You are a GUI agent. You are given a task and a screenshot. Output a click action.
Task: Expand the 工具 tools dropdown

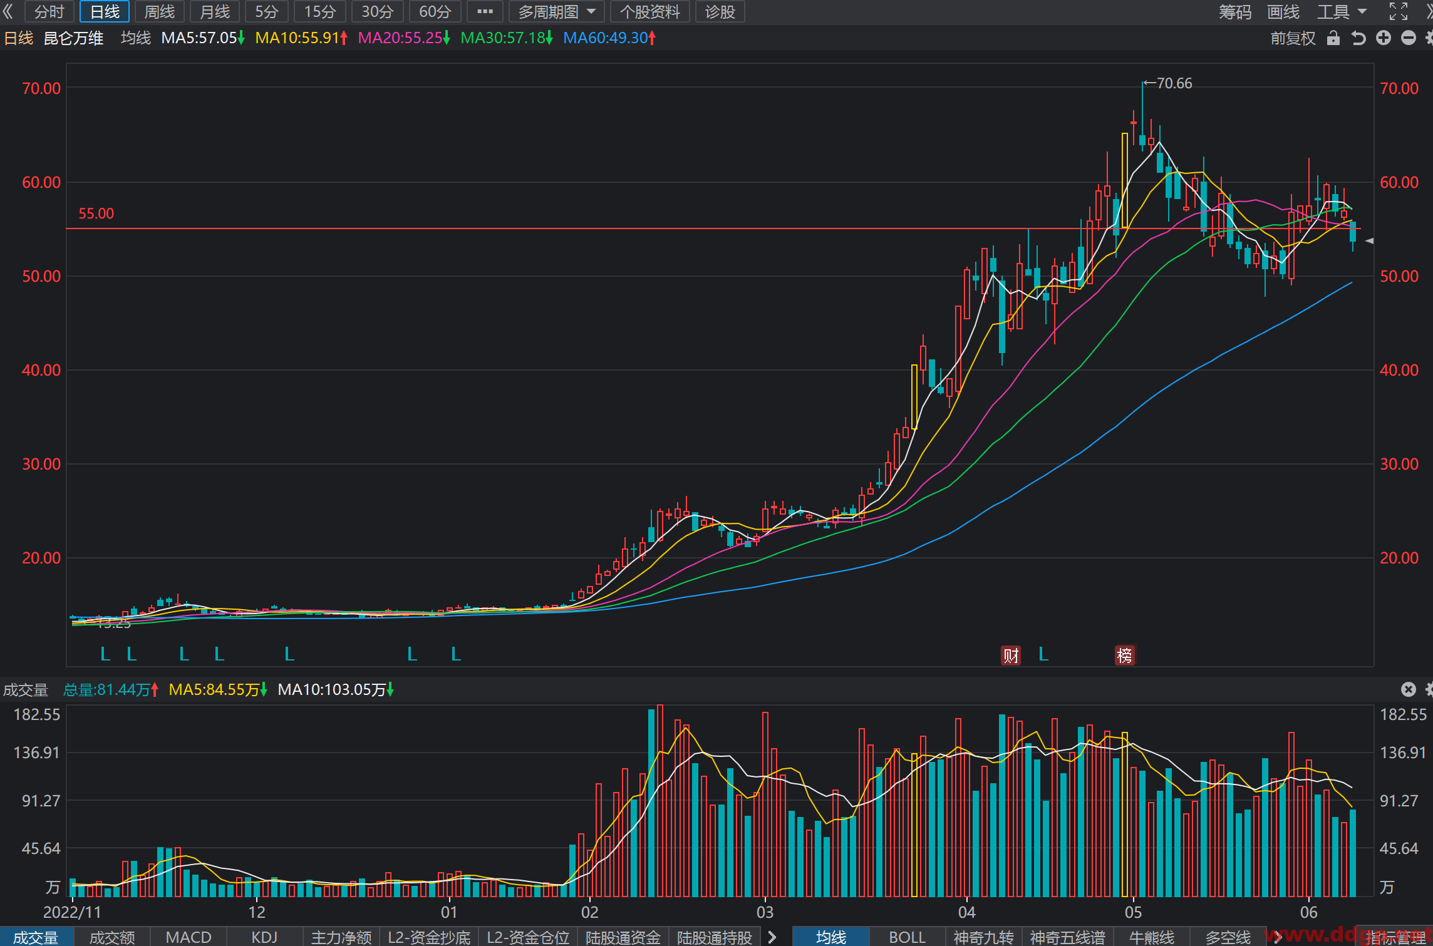[x=1342, y=11]
